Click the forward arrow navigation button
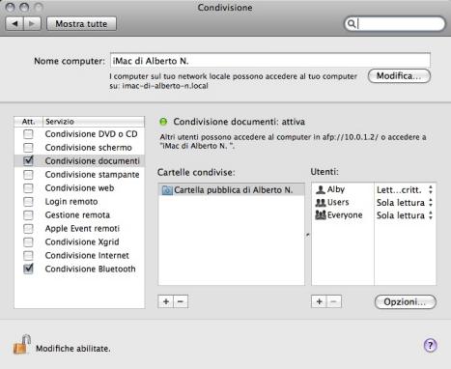 [32, 24]
